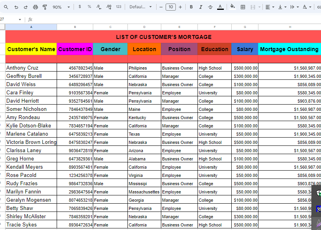This screenshot has width=321, height=230.
Task: Open the horizontal align dropdown
Action: 269,7
